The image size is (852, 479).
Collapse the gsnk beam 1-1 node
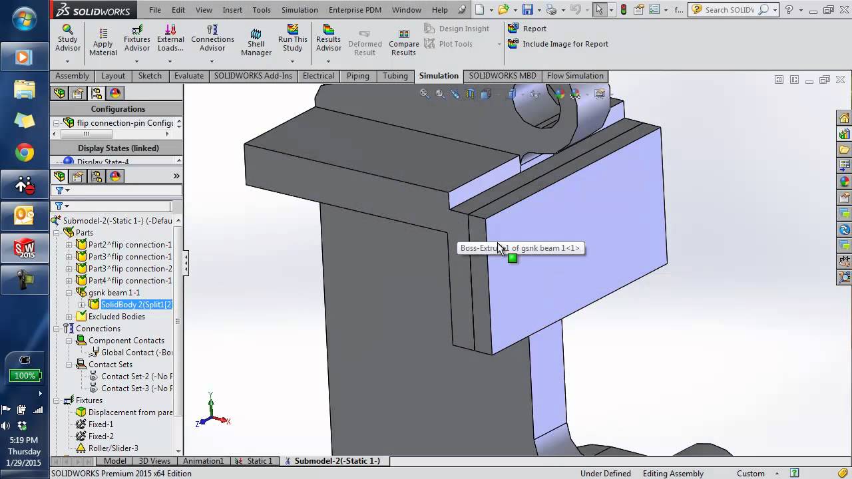69,293
